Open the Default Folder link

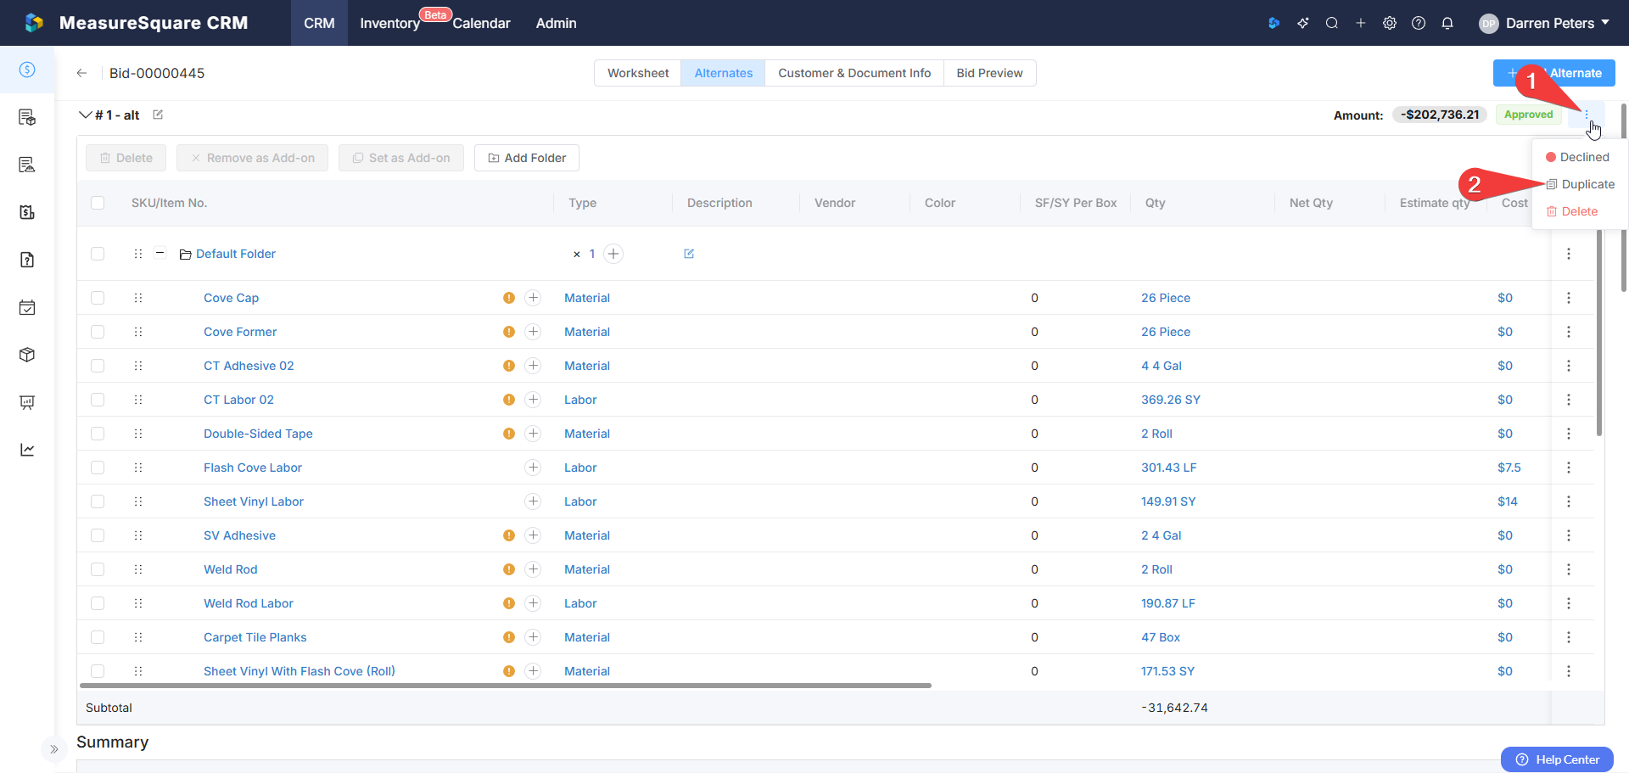coord(236,254)
